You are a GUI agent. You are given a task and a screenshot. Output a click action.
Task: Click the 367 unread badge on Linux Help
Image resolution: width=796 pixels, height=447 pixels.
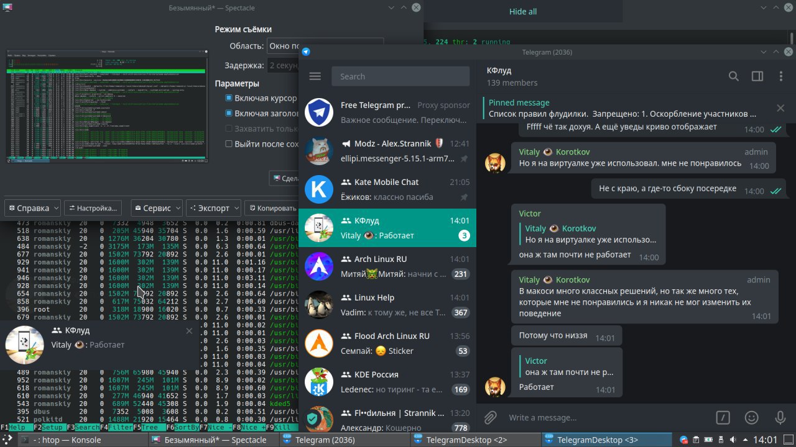[460, 312]
